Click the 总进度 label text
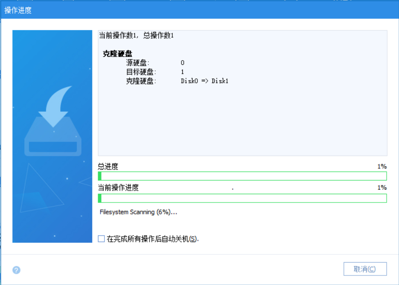This screenshot has height=285, width=399. 108,166
